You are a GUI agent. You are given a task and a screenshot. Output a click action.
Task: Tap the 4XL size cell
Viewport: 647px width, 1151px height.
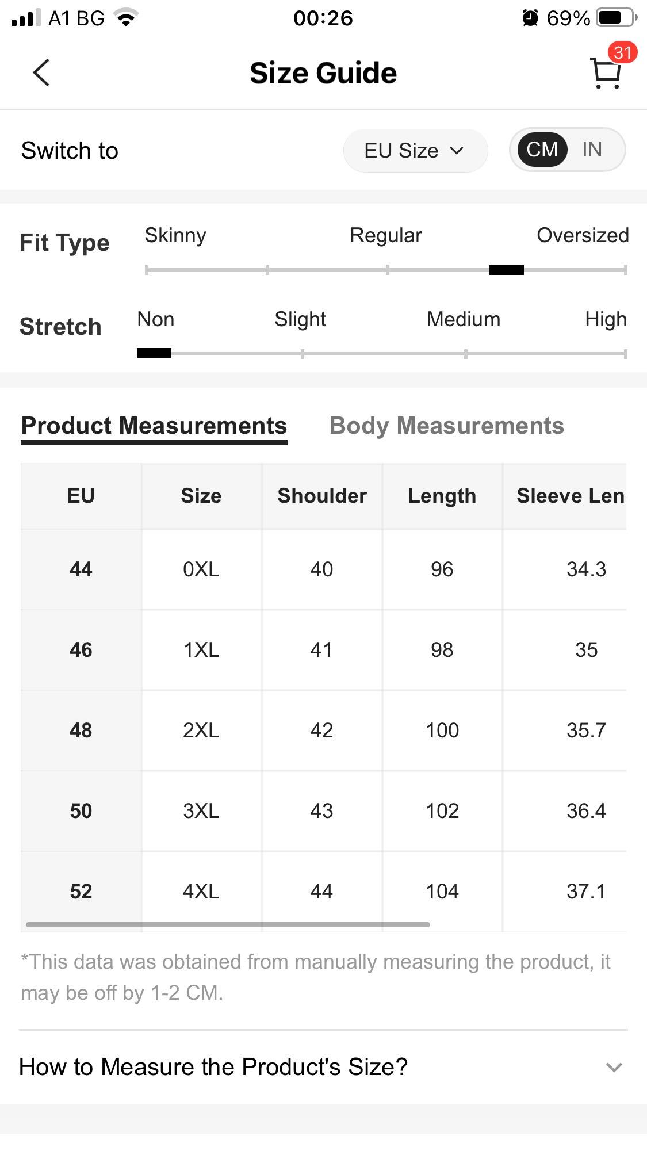click(x=201, y=892)
